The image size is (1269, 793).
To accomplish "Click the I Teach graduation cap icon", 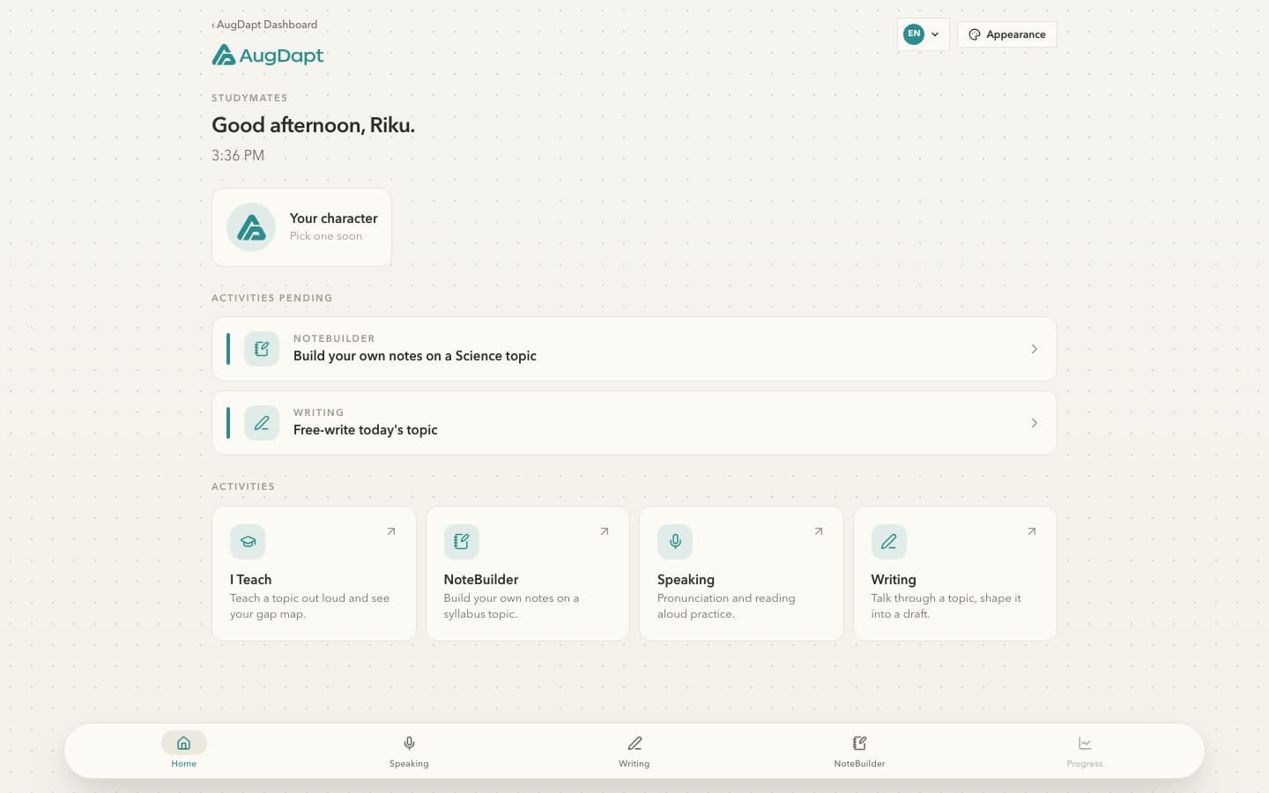I will (248, 542).
